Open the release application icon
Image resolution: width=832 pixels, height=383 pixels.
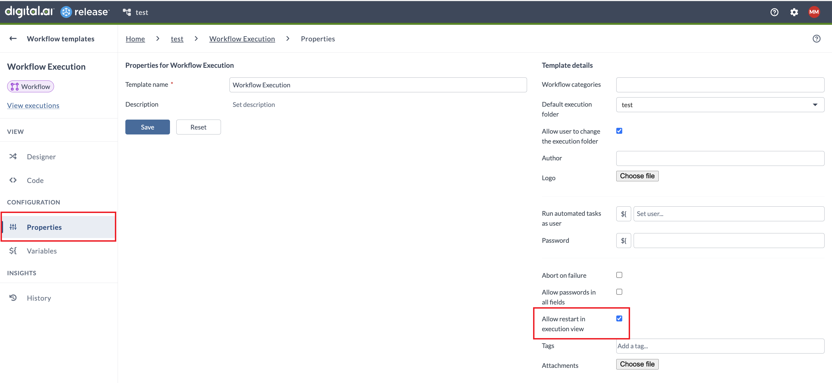(66, 12)
